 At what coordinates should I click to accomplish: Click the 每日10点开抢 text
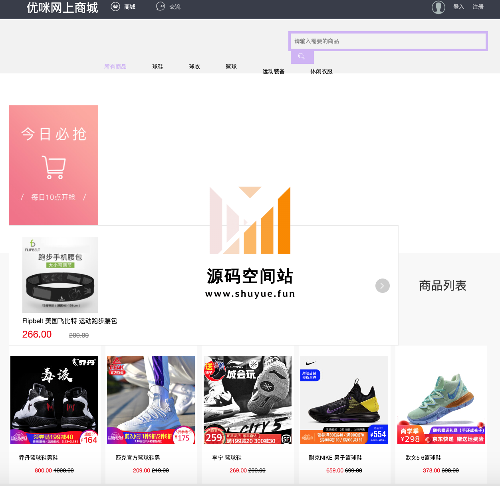coord(54,197)
